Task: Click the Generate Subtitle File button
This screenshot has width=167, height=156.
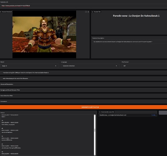Action: coord(84,107)
